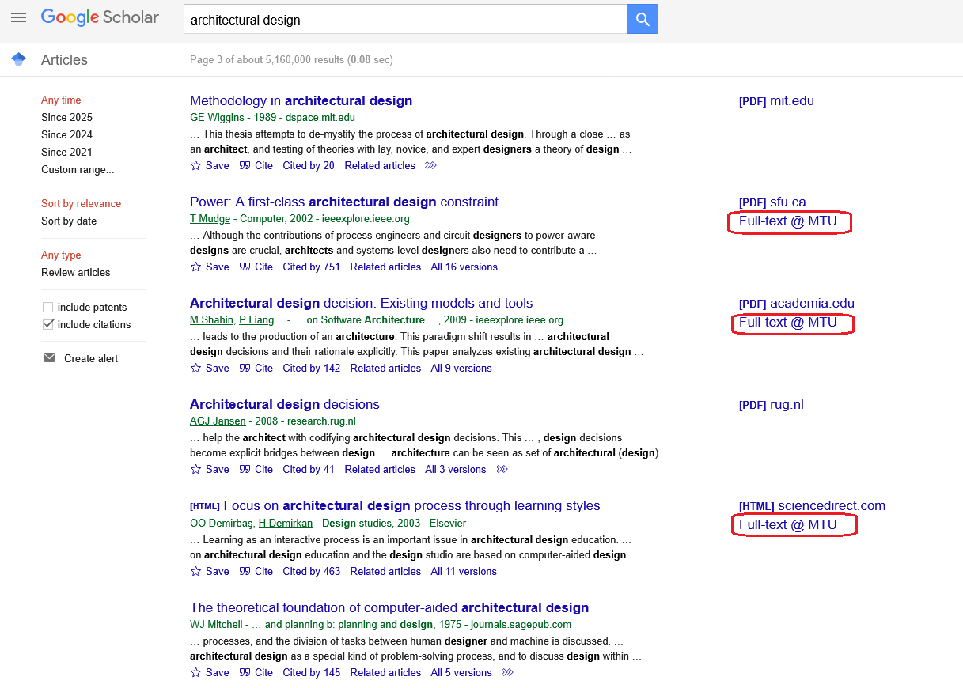Open the [HTML] sciencedirect.com link
This screenshot has height=688, width=963.
click(812, 505)
